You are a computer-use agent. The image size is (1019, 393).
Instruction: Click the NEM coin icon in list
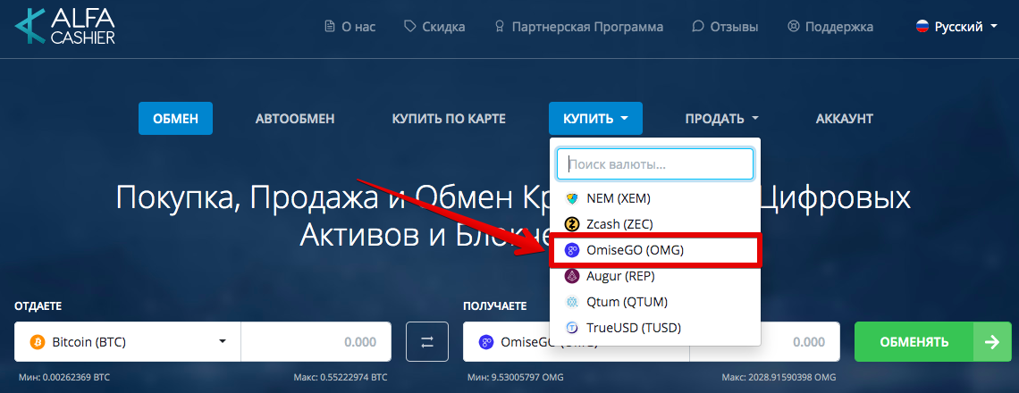572,199
